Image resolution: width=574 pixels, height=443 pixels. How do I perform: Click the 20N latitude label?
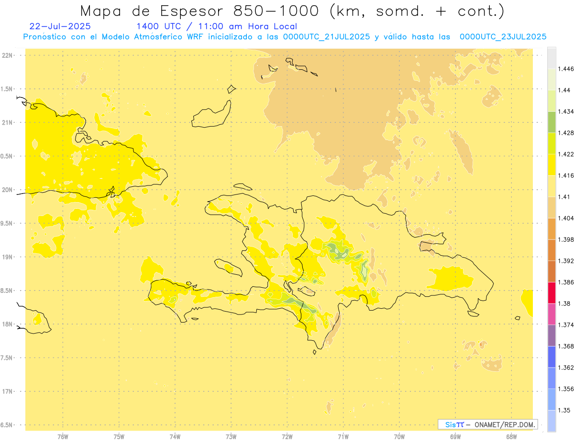7,190
